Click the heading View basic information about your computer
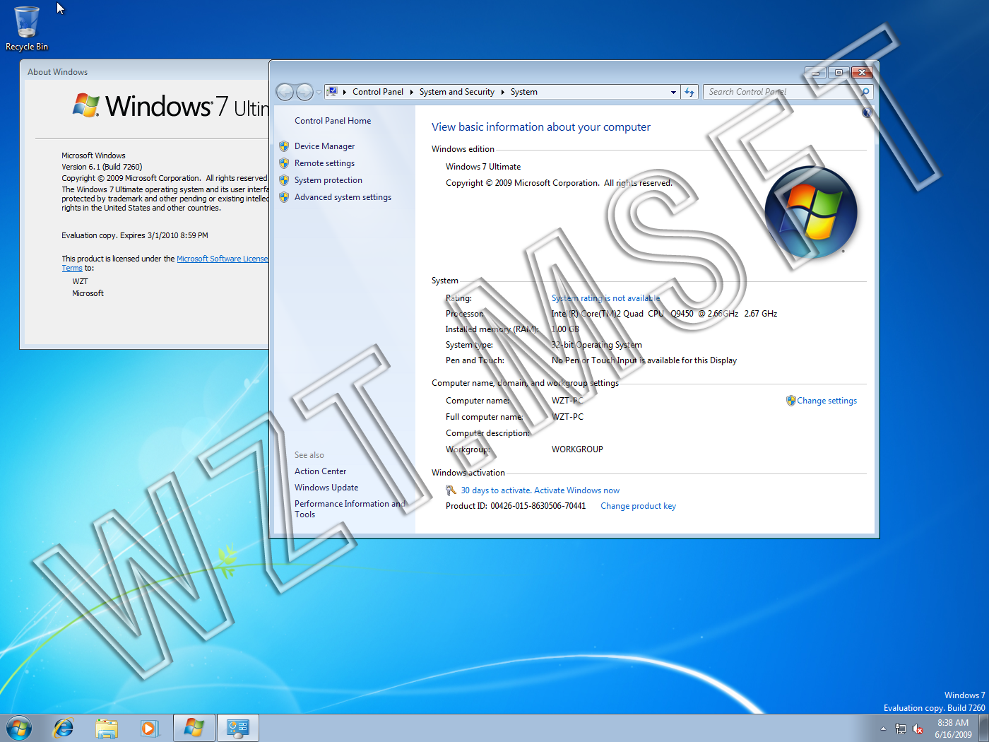This screenshot has width=989, height=742. [x=541, y=127]
